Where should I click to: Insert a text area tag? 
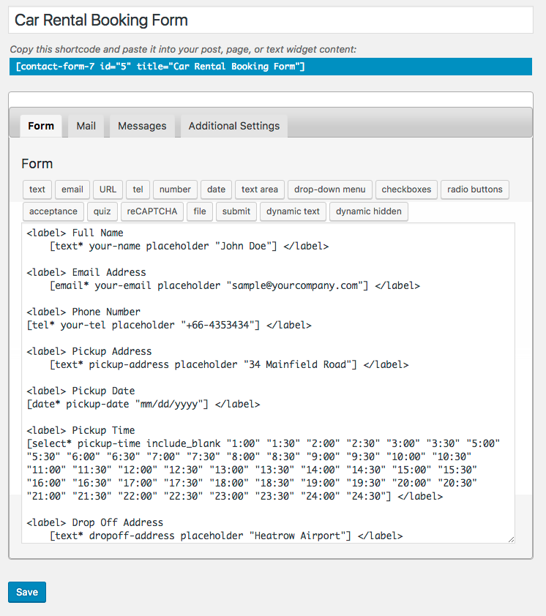tap(259, 189)
